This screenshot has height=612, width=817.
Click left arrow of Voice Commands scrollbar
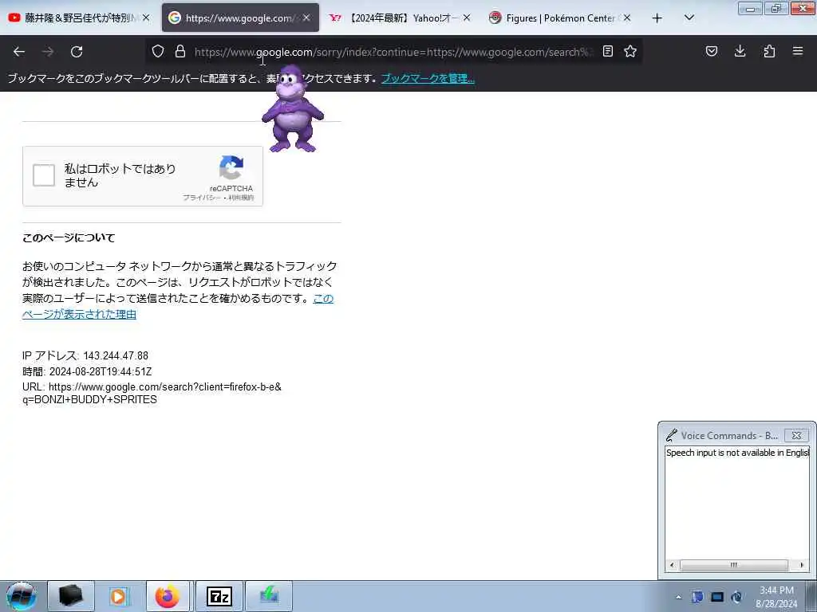pyautogui.click(x=672, y=565)
